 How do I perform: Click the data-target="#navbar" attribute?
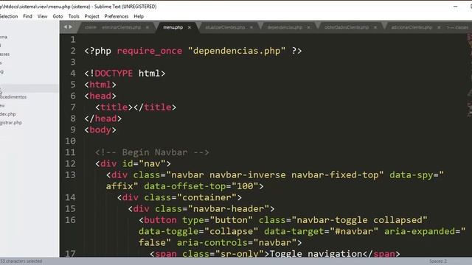click(322, 231)
